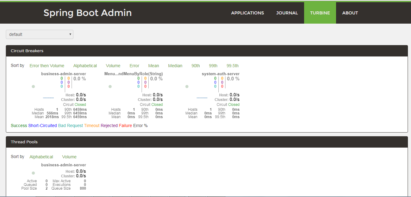411x197 pixels.
Task: Click Menu...ndMenuByRole Circuit Closed status
Action: click(x=151, y=105)
